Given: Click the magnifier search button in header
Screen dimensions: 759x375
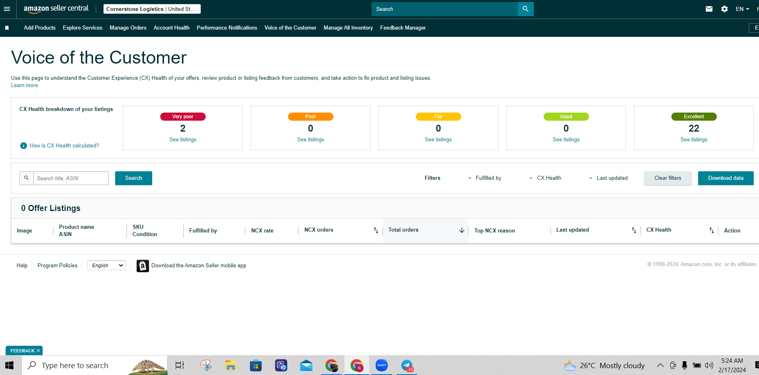Looking at the screenshot, I should (525, 9).
